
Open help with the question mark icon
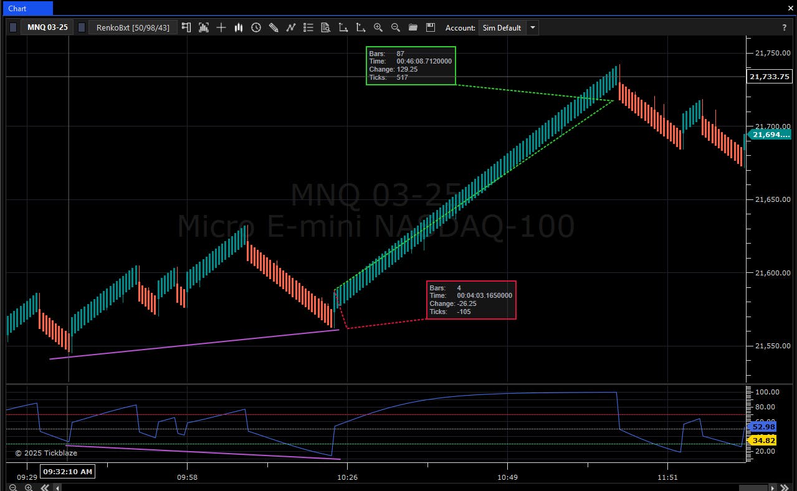(x=784, y=27)
